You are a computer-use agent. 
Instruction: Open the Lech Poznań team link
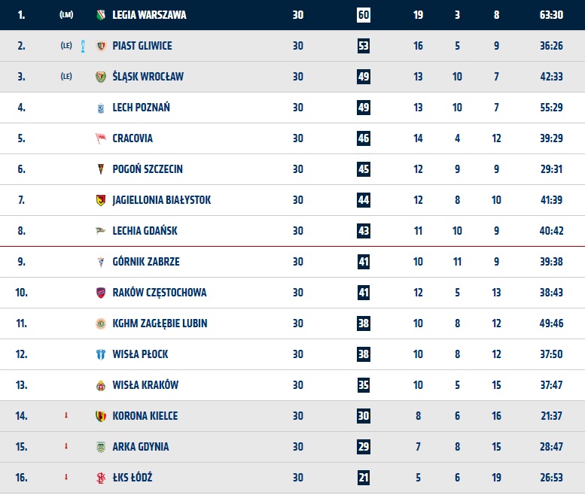pos(141,108)
